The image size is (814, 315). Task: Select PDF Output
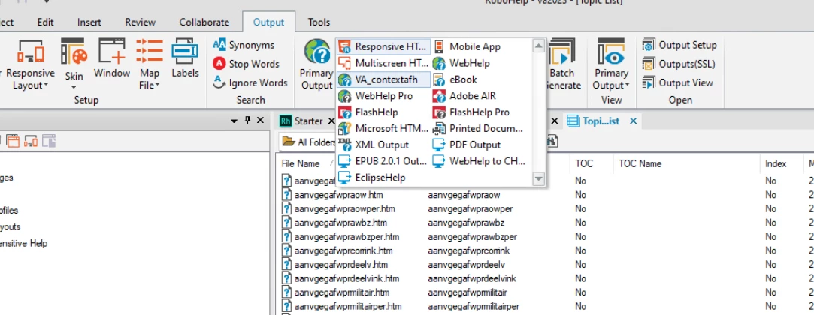pos(480,145)
